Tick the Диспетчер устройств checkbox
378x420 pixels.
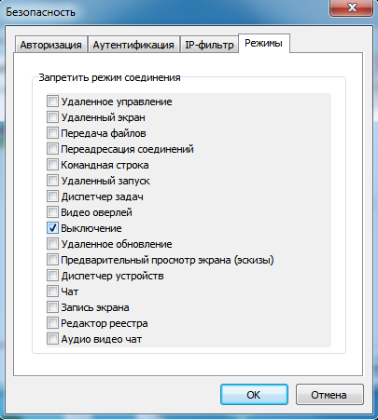tap(52, 276)
